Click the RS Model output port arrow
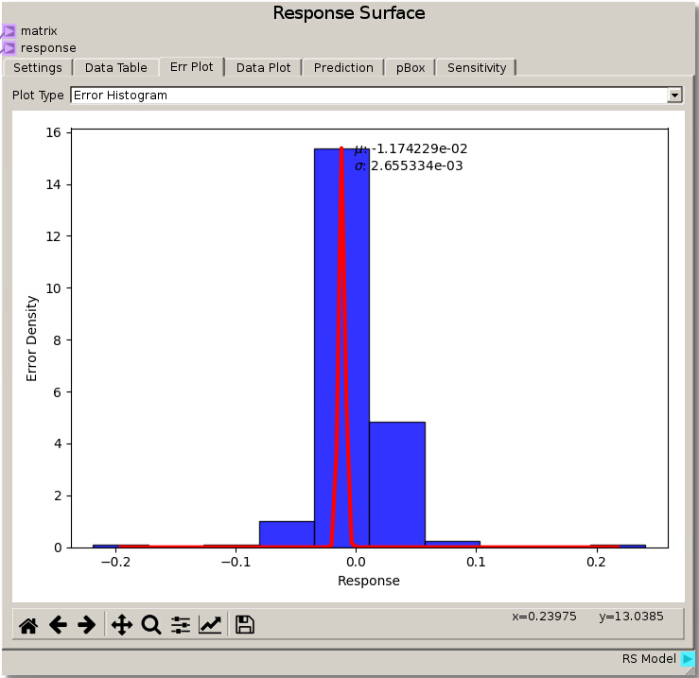The height and width of the screenshot is (678, 699). tap(688, 659)
